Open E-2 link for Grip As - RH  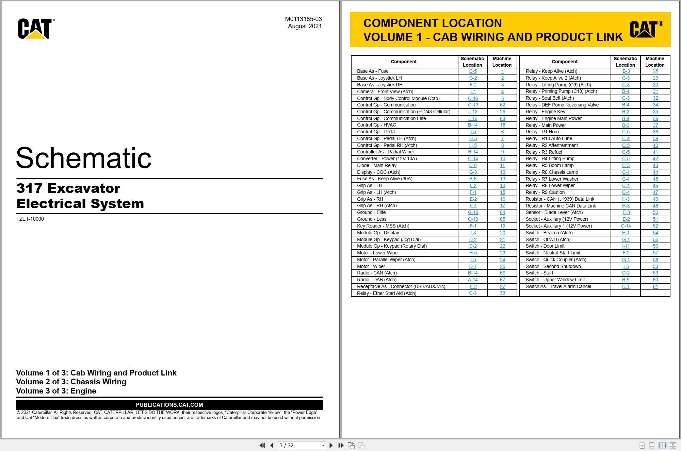[x=473, y=199]
